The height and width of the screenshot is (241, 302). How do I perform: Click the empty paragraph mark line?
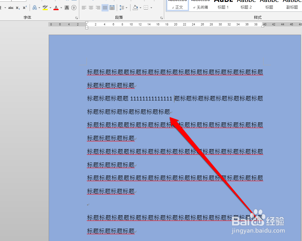tap(88, 205)
